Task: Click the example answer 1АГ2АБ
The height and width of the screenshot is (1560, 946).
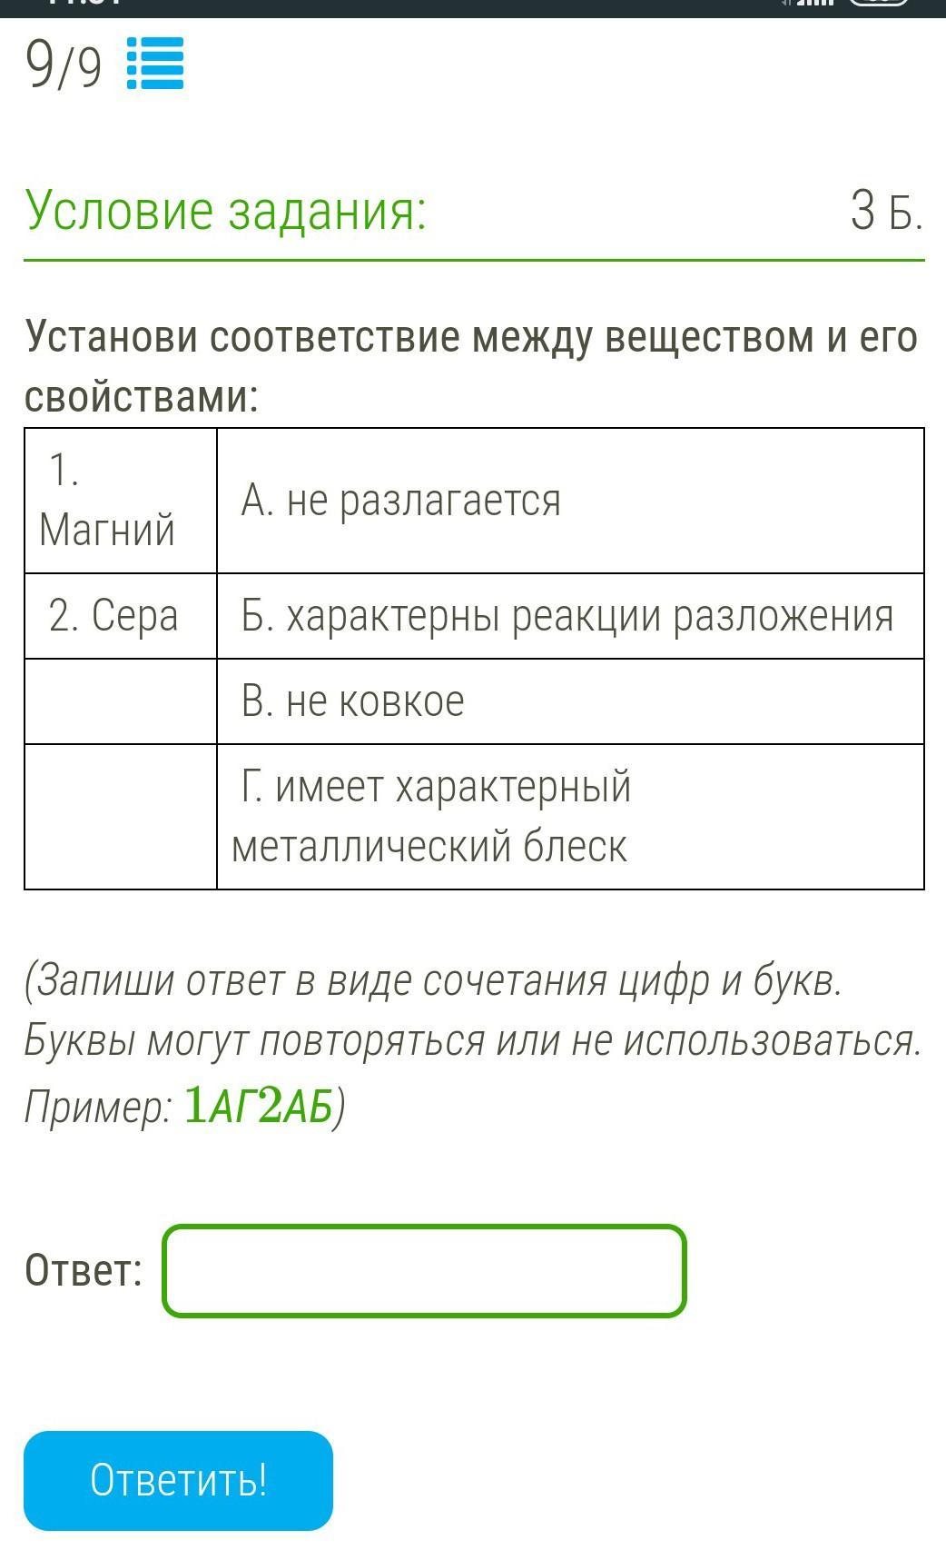Action: point(259,1106)
